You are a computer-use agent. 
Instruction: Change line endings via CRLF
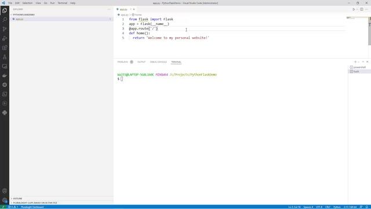(x=328, y=207)
